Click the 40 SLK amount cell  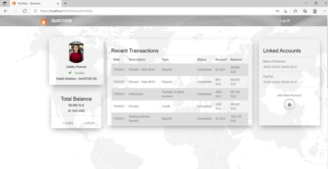click(221, 119)
